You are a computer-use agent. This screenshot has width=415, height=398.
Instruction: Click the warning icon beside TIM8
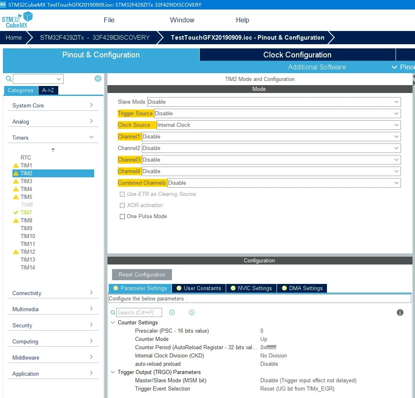[16, 220]
